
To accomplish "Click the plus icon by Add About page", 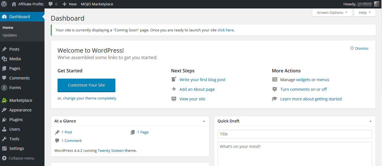I will click(x=174, y=89).
